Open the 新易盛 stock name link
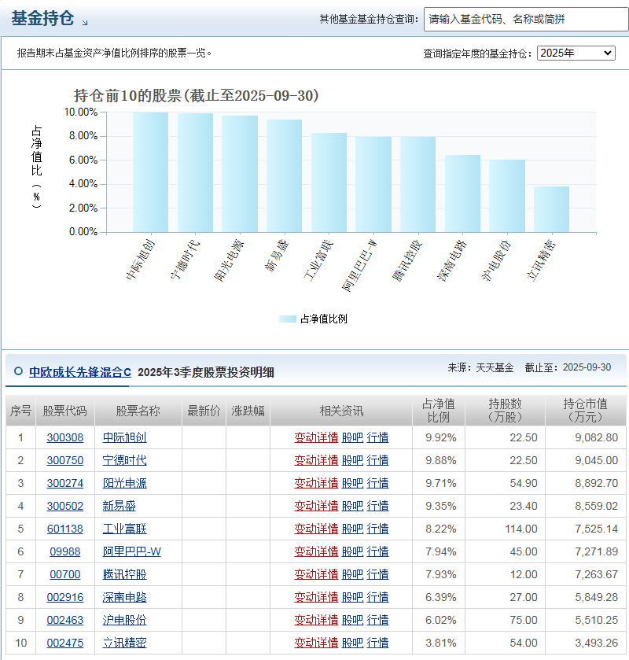 click(x=119, y=506)
